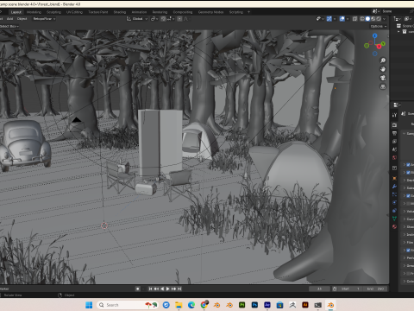
Task: Open the Render properties tab
Action: click(394, 125)
